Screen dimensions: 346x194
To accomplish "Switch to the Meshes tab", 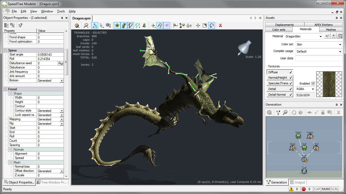I will 331,30.
